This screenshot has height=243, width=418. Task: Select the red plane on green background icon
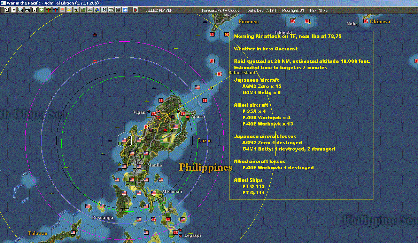coord(48,10)
